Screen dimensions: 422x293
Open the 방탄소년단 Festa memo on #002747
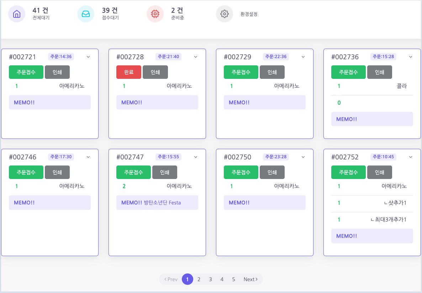pos(157,203)
